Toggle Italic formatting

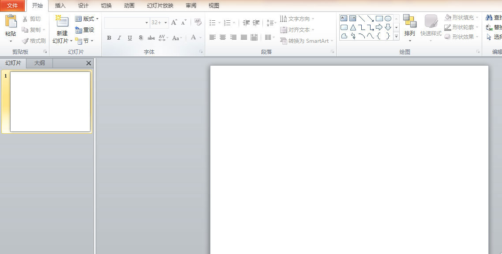tap(119, 38)
